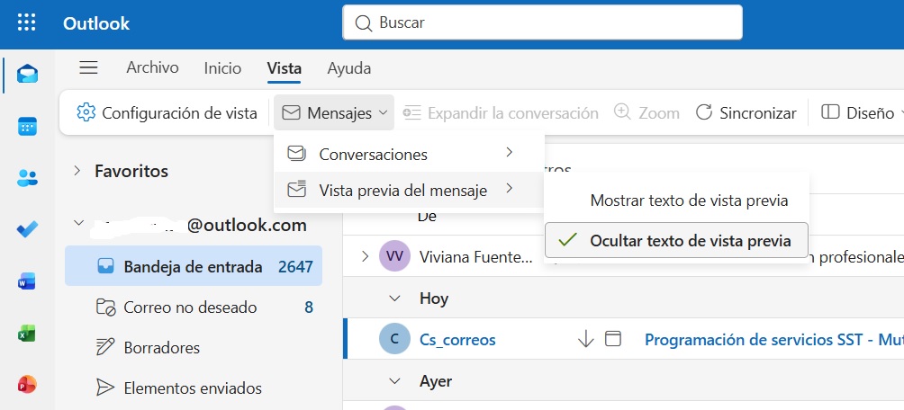Open Vista previa del mensaje submenu
Viewport: 904px width, 410px height.
(x=409, y=190)
